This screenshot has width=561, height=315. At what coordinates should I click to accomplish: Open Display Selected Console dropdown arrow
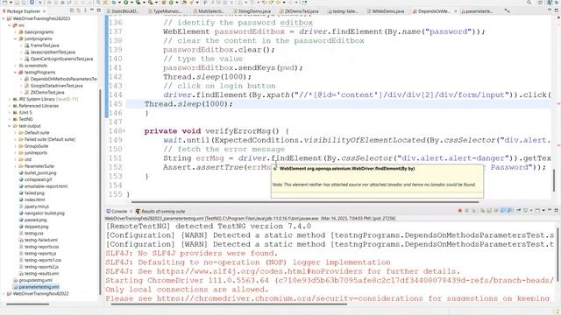531,211
